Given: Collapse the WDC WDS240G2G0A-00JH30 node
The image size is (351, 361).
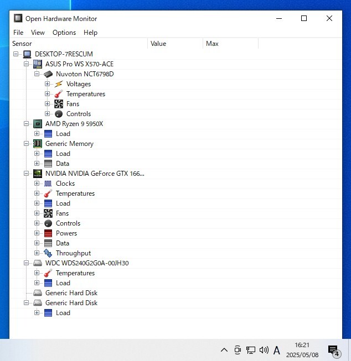Looking at the screenshot, I should (x=26, y=263).
